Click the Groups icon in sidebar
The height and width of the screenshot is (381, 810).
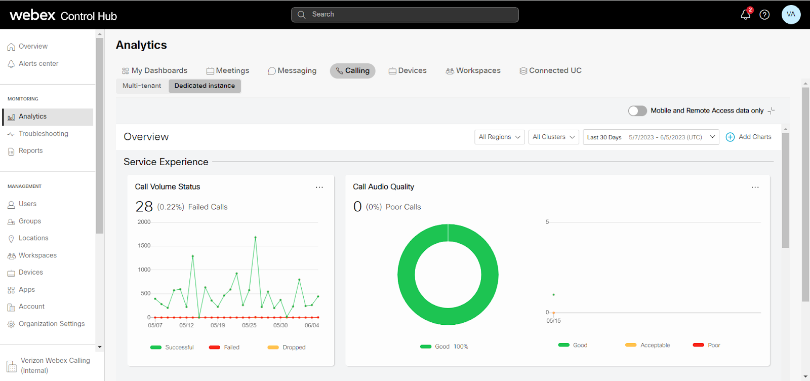tap(11, 222)
